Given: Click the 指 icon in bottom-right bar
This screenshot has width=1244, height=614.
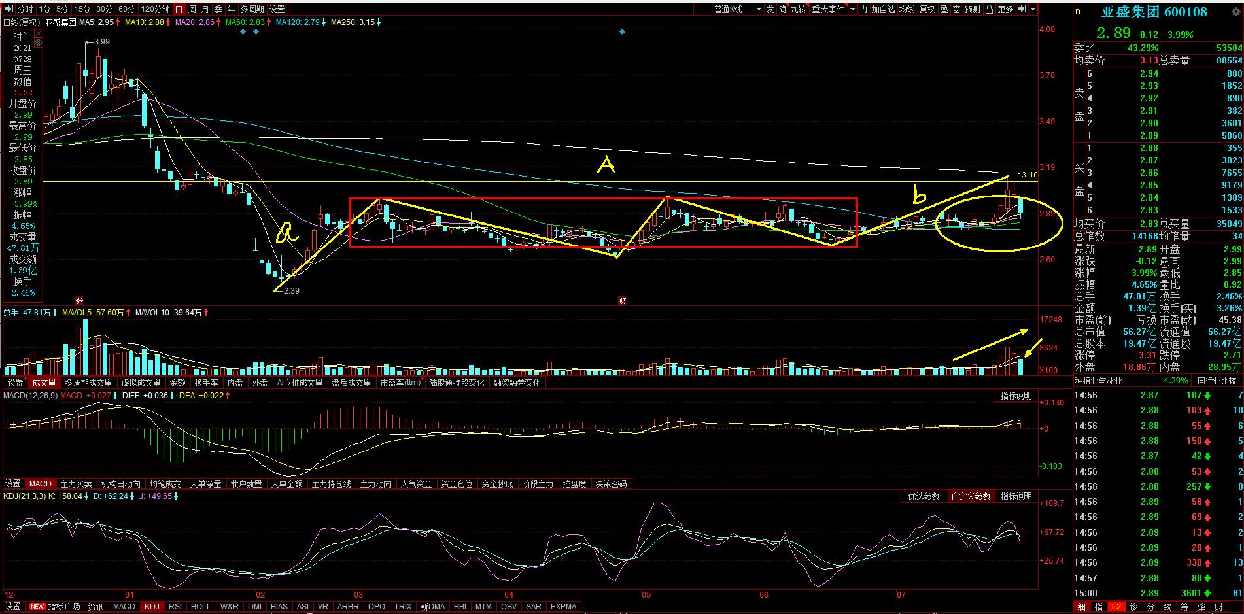Looking at the screenshot, I should pos(1098,607).
